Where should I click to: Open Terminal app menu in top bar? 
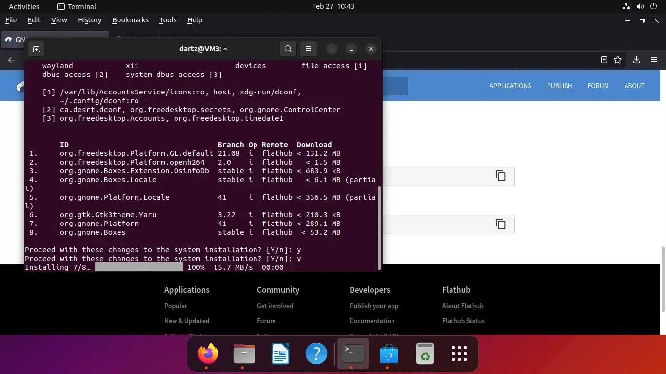[x=77, y=6]
